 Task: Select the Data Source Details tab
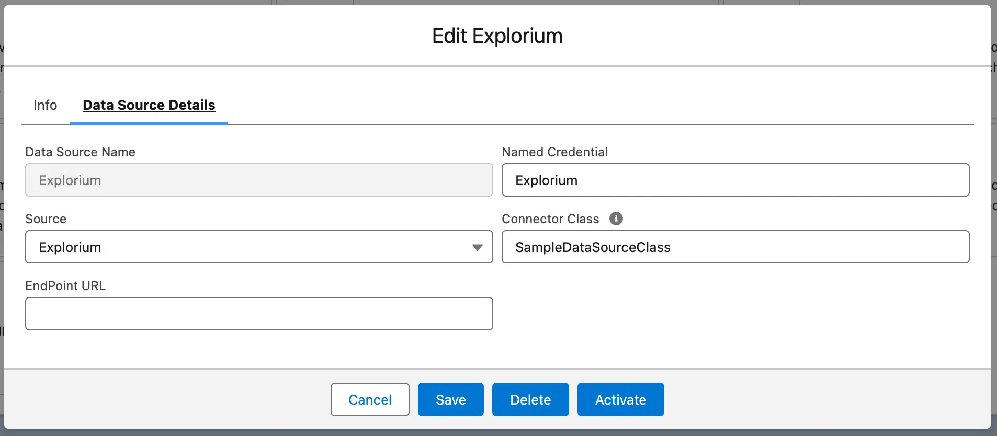tap(149, 105)
